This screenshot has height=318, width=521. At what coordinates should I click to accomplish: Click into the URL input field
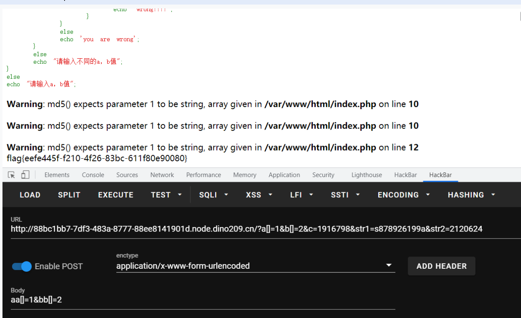(266, 229)
